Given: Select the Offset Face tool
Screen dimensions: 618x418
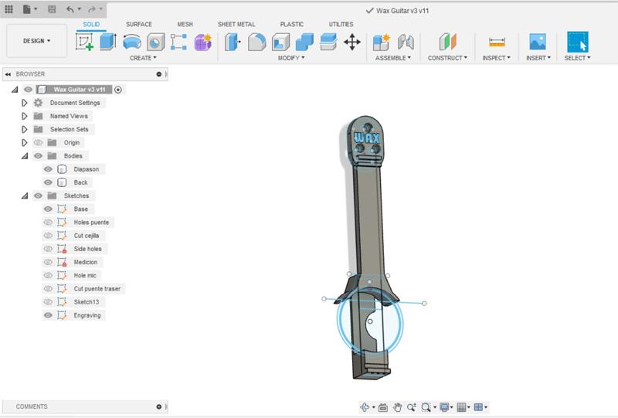Looking at the screenshot, I should 328,42.
